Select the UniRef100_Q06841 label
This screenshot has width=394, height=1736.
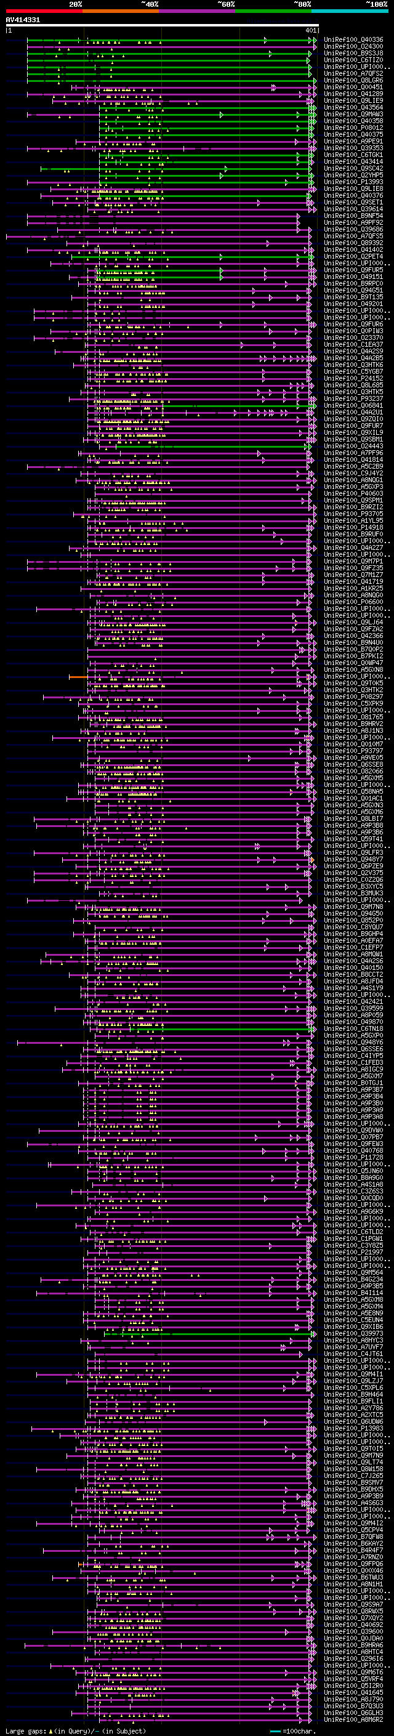[x=353, y=405]
